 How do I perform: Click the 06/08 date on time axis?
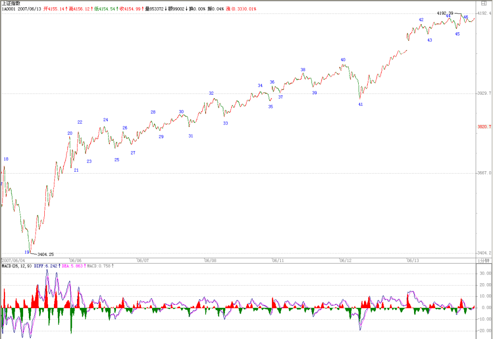210,261
